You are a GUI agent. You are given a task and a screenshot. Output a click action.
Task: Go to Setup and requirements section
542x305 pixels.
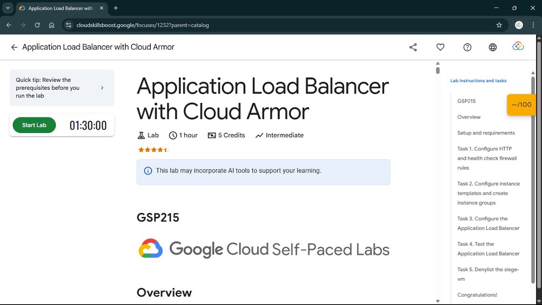point(486,133)
